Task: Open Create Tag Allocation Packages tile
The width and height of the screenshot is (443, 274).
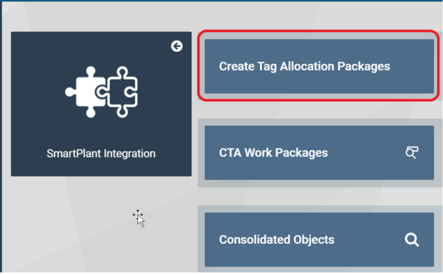Action: [319, 66]
